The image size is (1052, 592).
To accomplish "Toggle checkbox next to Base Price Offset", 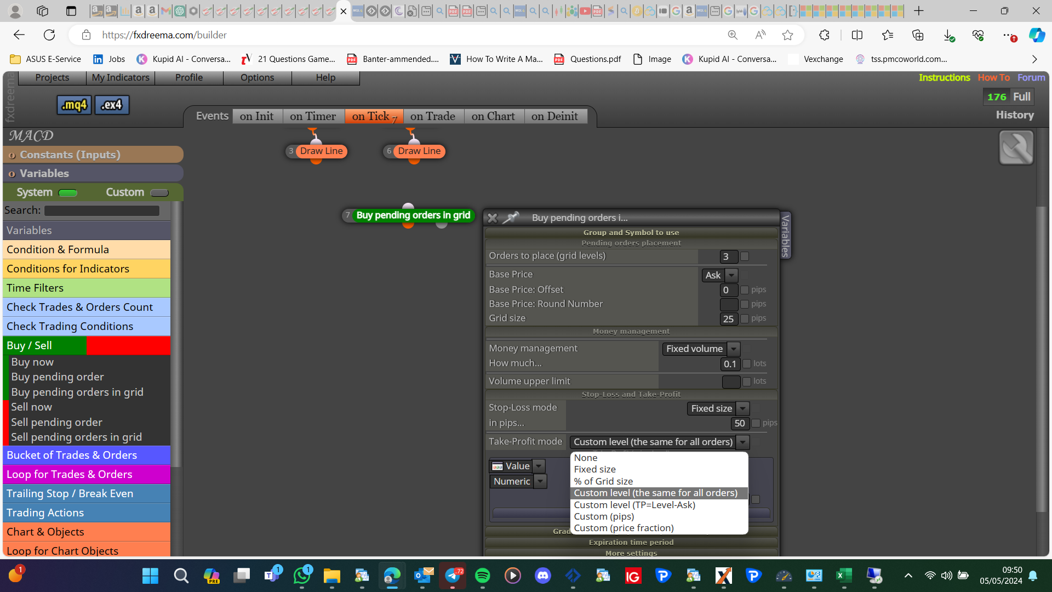I will click(745, 290).
